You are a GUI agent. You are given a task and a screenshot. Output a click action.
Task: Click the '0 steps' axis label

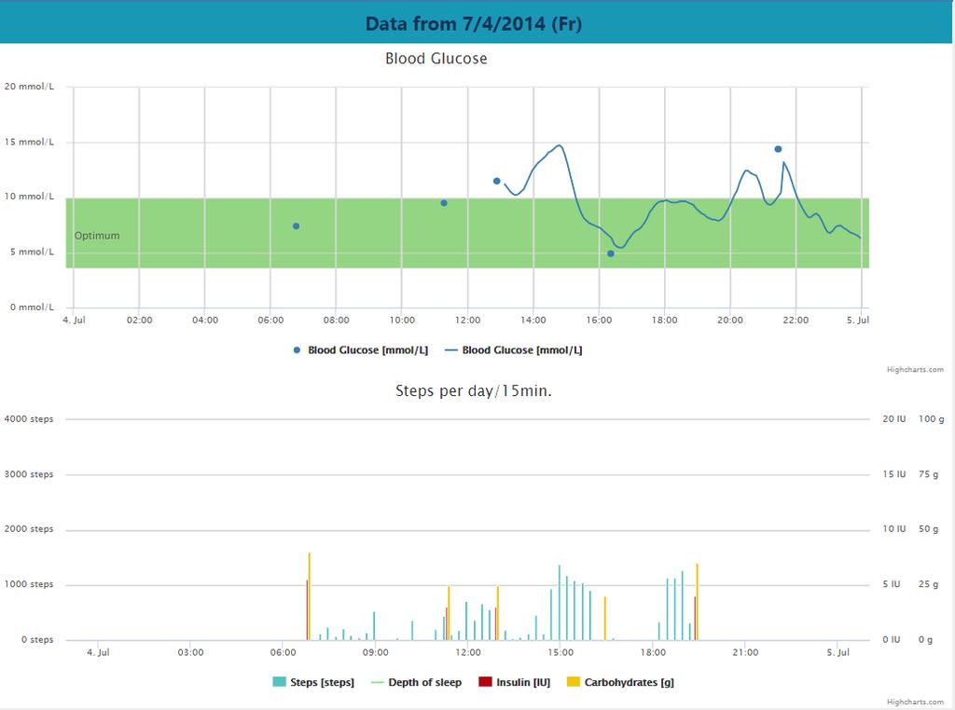37,640
